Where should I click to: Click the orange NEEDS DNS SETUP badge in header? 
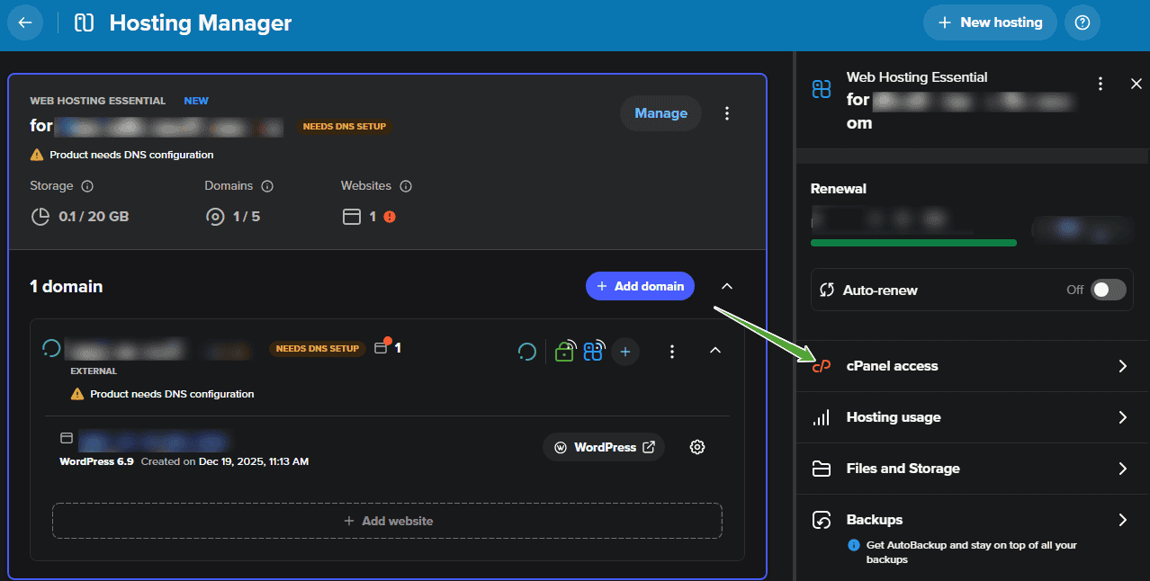(345, 127)
